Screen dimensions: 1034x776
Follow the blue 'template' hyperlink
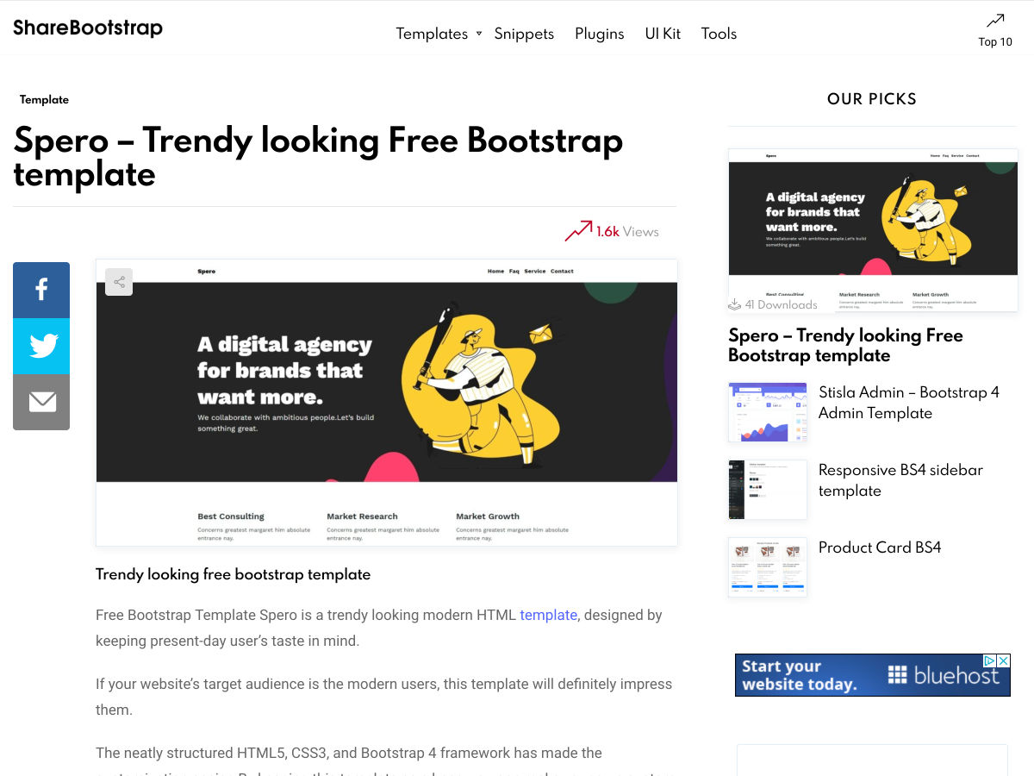[548, 615]
